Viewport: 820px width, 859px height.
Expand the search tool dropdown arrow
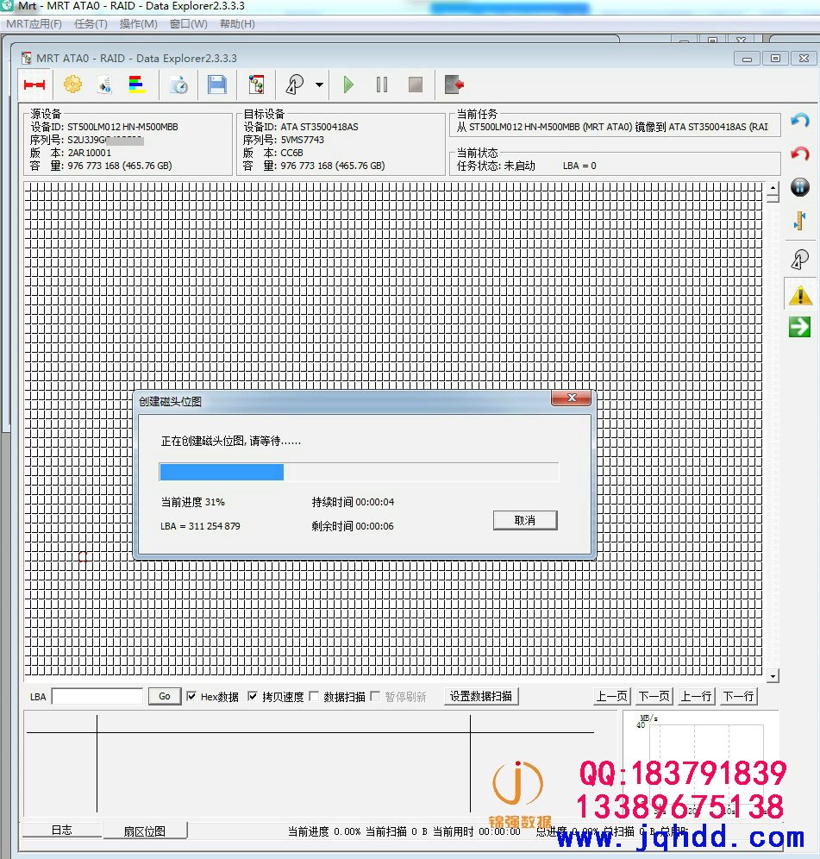tap(319, 85)
